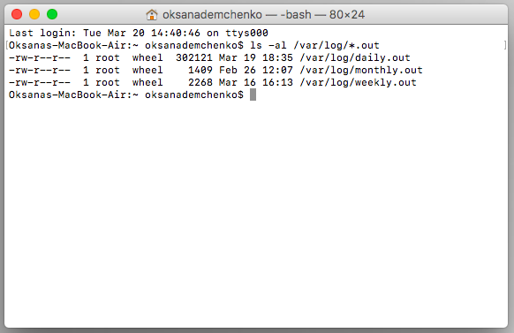Click the /var/log/weekly.out filename
514x333 pixels.
(358, 83)
